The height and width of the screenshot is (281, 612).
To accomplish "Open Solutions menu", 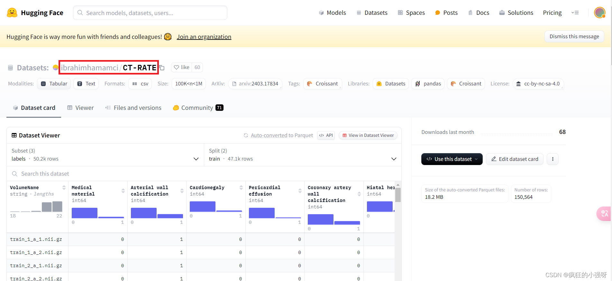I will coord(516,13).
